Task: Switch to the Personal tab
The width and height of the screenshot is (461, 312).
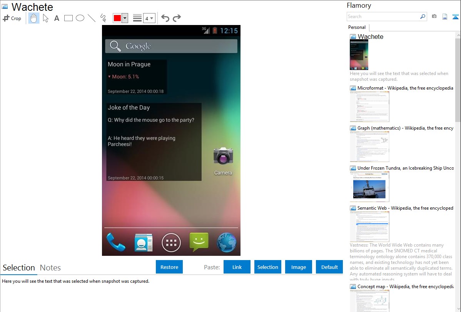Action: (x=357, y=27)
